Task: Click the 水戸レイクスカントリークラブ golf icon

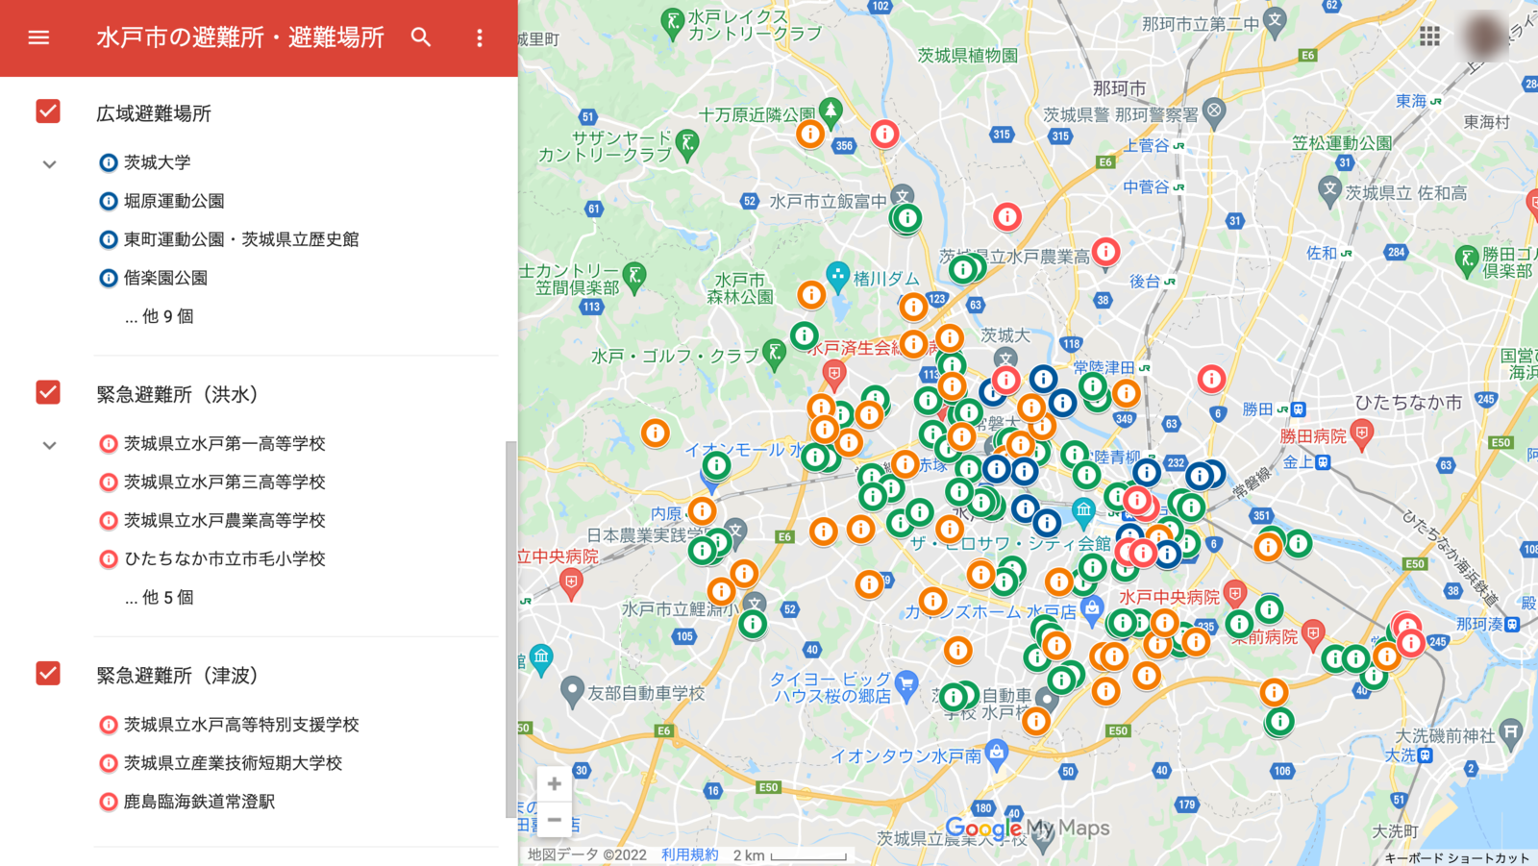Action: coord(673,22)
